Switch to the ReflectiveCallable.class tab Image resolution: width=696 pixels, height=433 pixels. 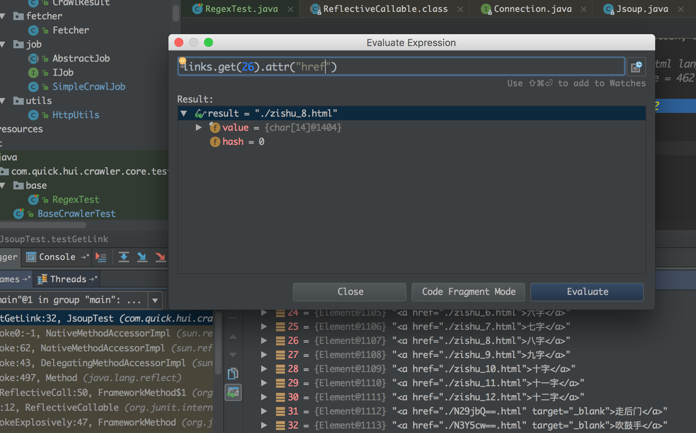pyautogui.click(x=385, y=9)
